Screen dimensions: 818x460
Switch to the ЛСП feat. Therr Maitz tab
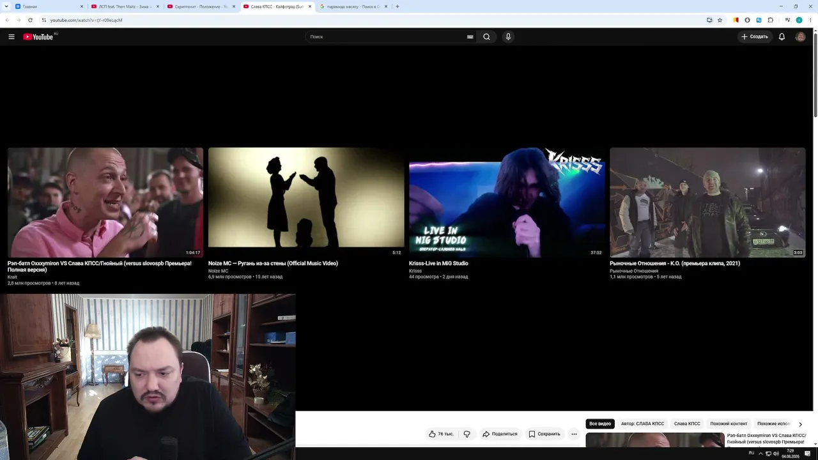tap(125, 6)
